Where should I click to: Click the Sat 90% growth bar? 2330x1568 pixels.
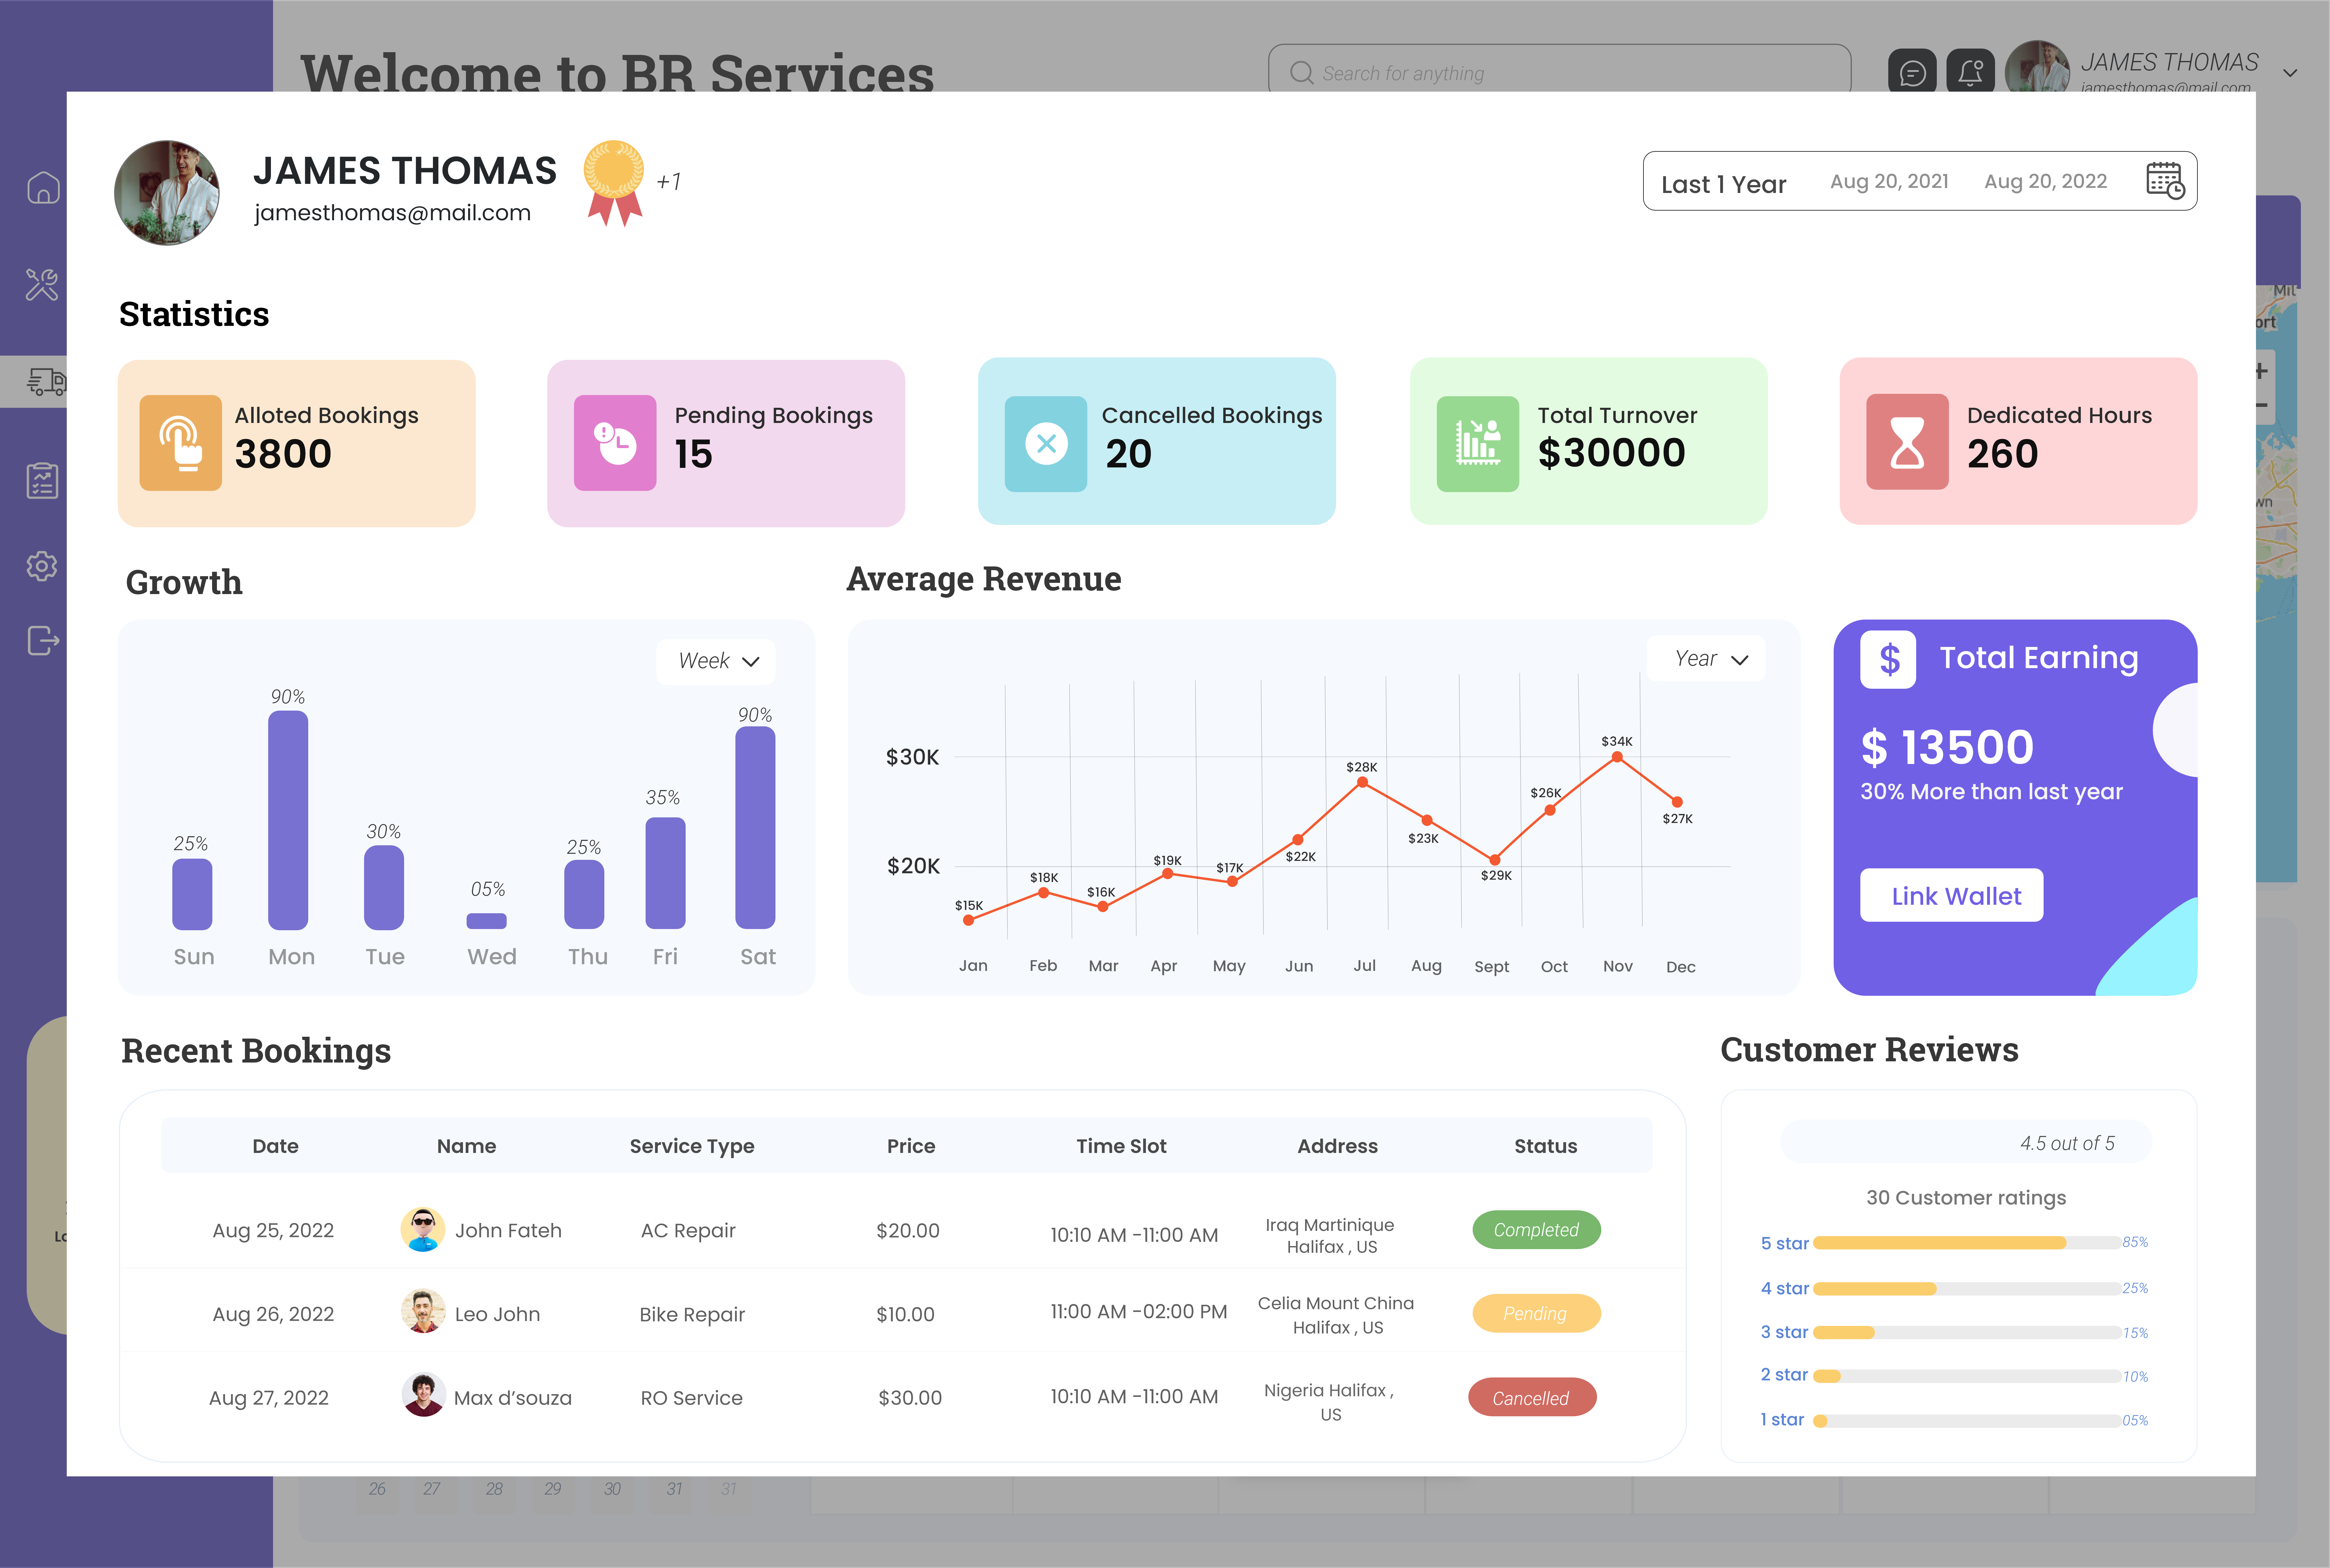(755, 828)
